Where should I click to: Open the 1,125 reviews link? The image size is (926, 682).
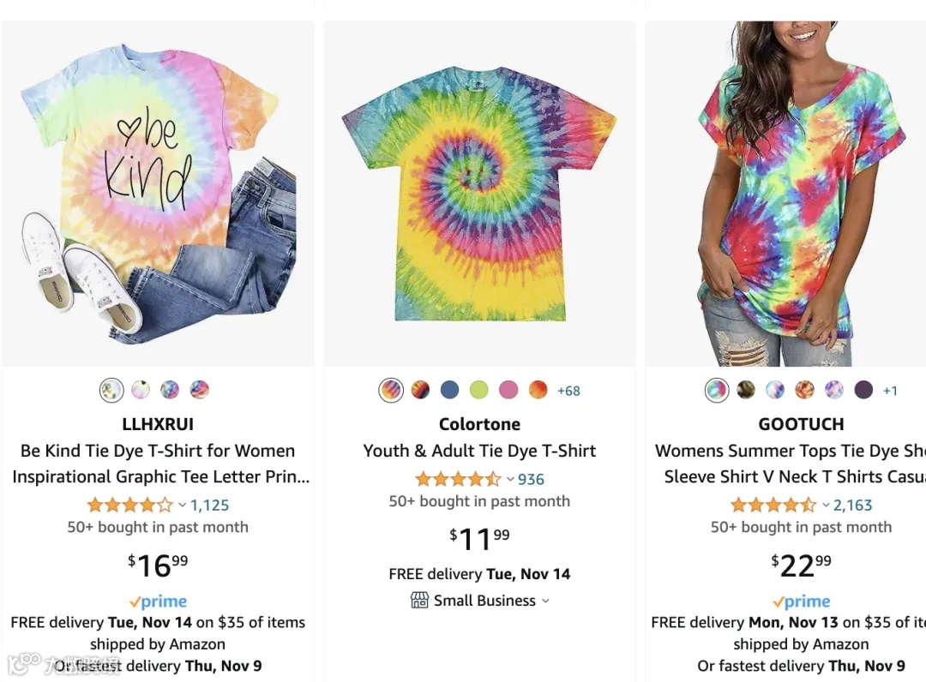click(x=210, y=506)
